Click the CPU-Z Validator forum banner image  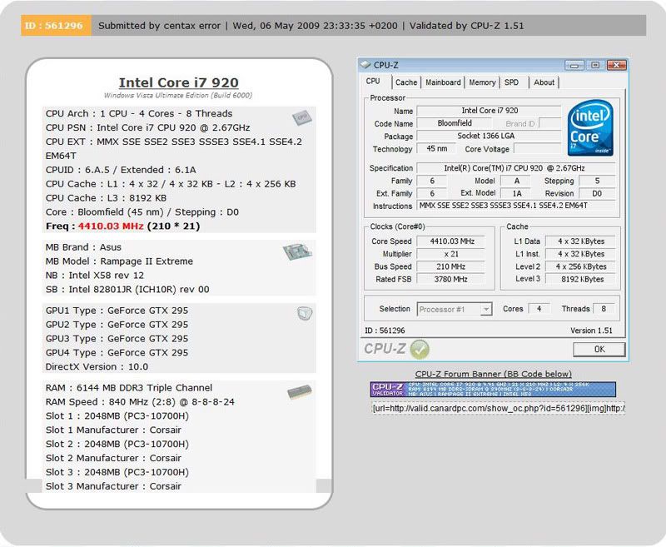493,390
